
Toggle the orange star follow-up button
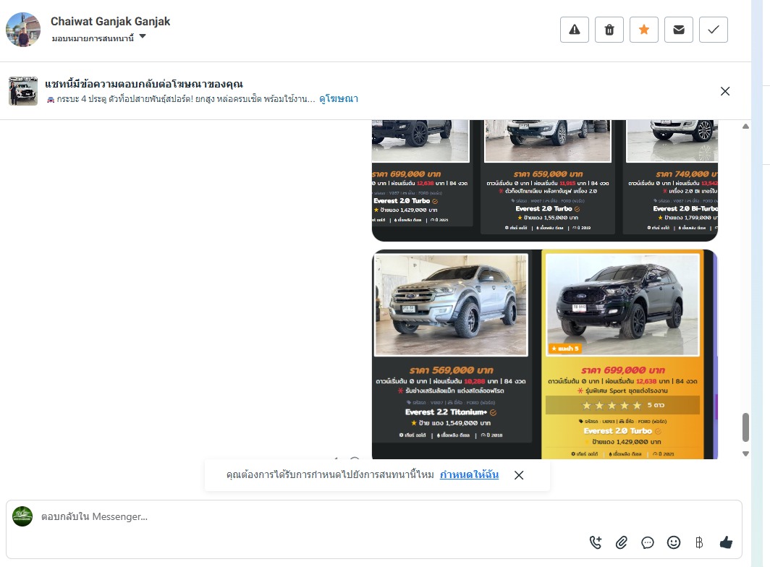(x=644, y=30)
